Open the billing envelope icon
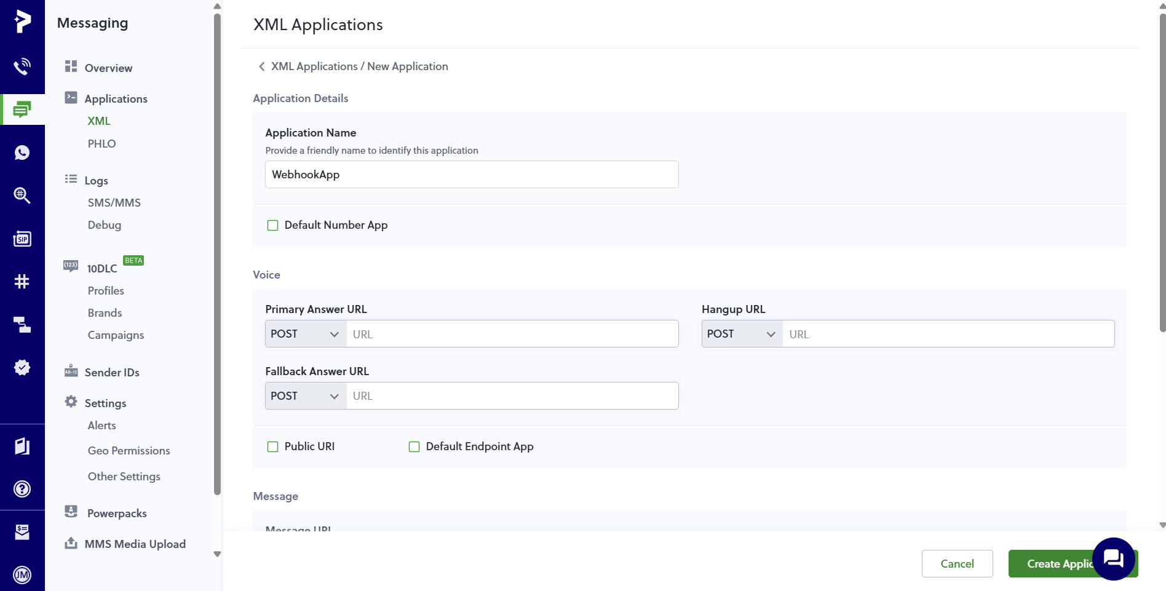The height and width of the screenshot is (591, 1166). tap(22, 532)
